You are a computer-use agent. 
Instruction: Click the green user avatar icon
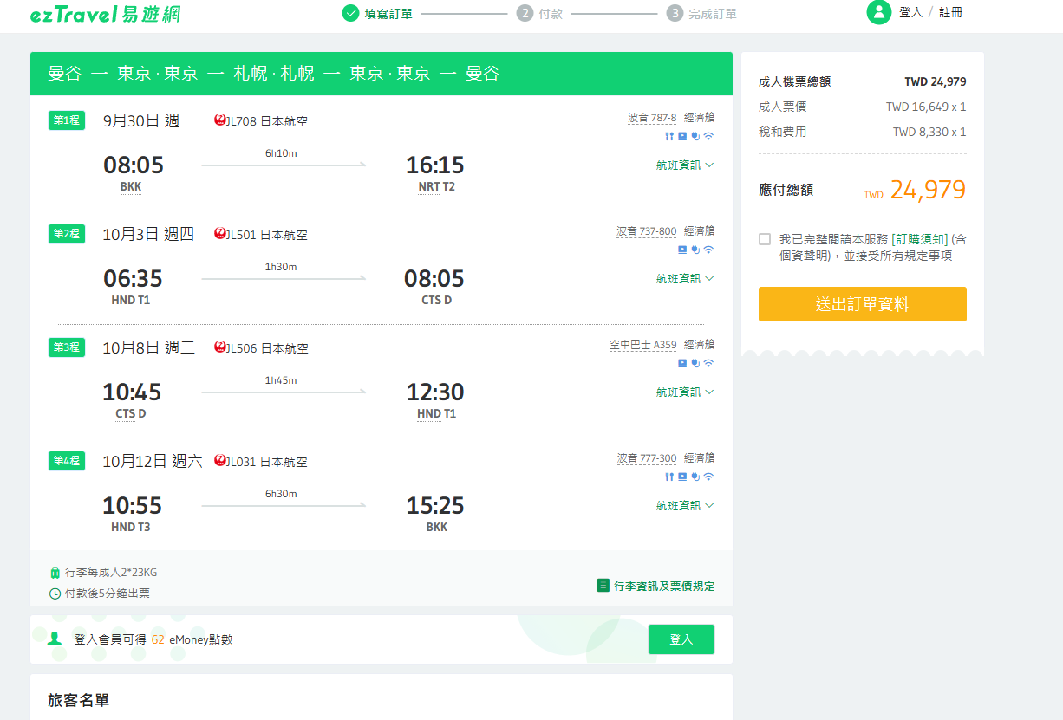pos(878,12)
